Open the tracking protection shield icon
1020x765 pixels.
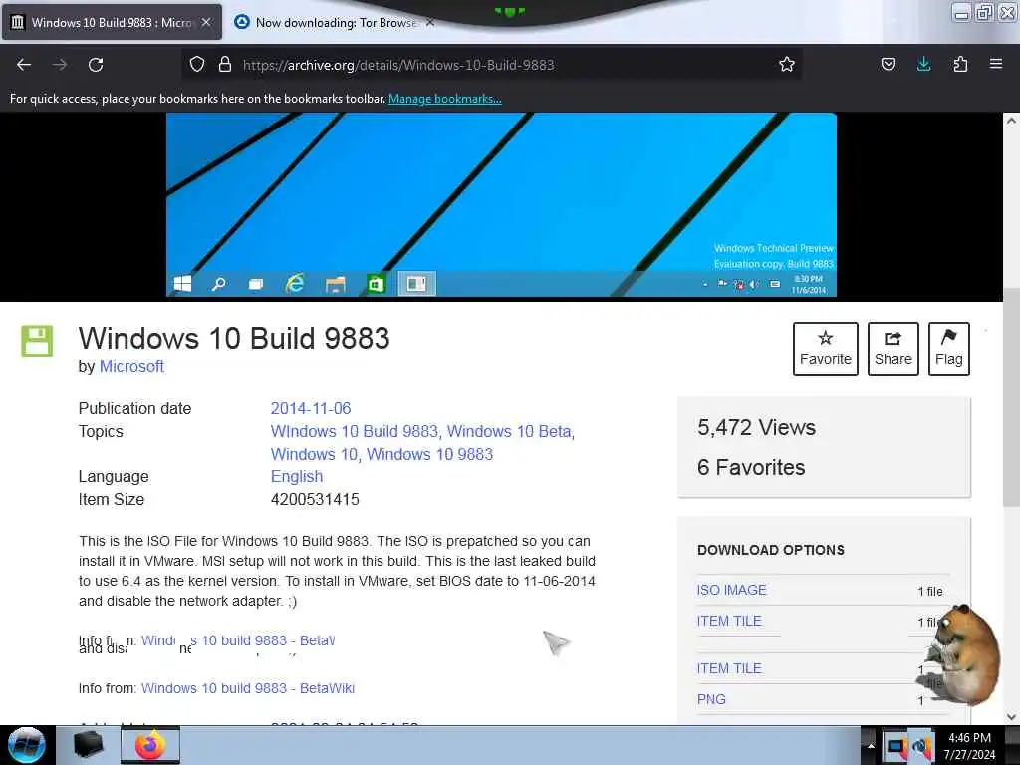tap(197, 64)
